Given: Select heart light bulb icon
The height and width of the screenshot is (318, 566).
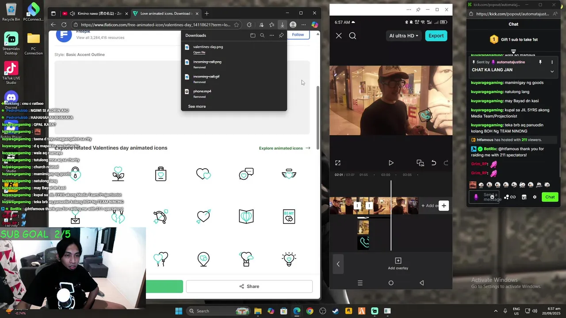Looking at the screenshot, I should tap(289, 259).
